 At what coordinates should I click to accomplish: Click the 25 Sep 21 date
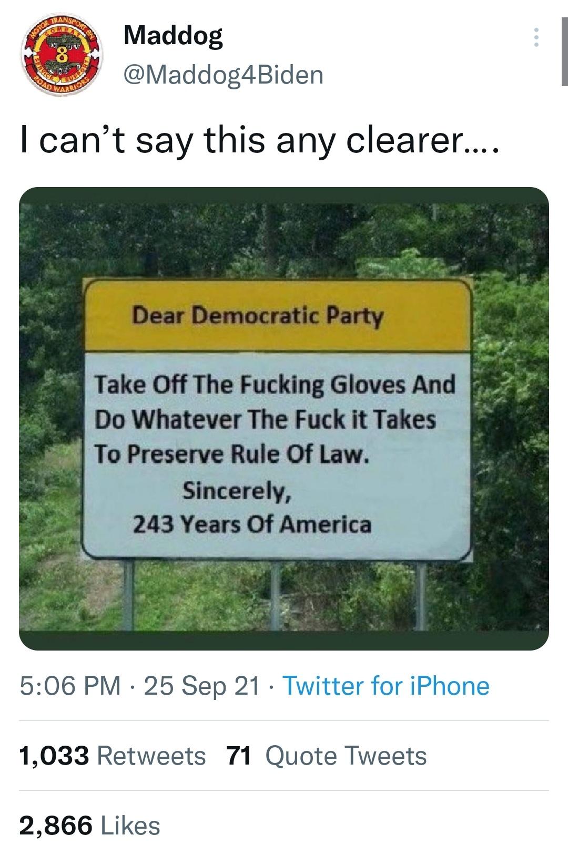coord(201,686)
